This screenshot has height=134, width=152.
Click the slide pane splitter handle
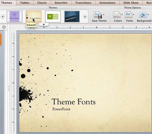9,88
